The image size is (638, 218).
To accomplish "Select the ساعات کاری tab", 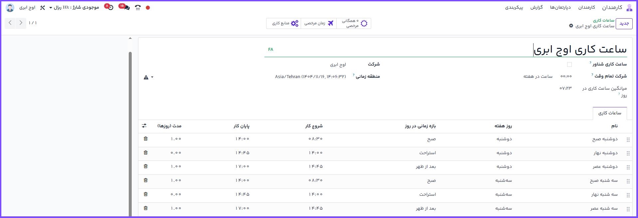I will click(609, 113).
